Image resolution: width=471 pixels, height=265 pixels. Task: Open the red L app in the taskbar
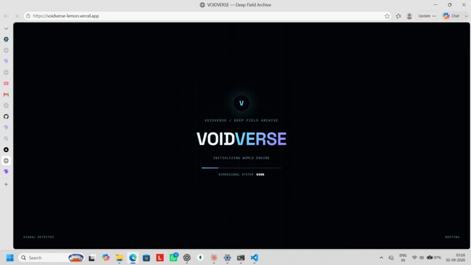[x=160, y=258]
